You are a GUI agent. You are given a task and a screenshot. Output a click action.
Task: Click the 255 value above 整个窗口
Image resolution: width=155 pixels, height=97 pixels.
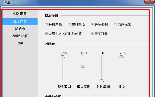(64, 53)
